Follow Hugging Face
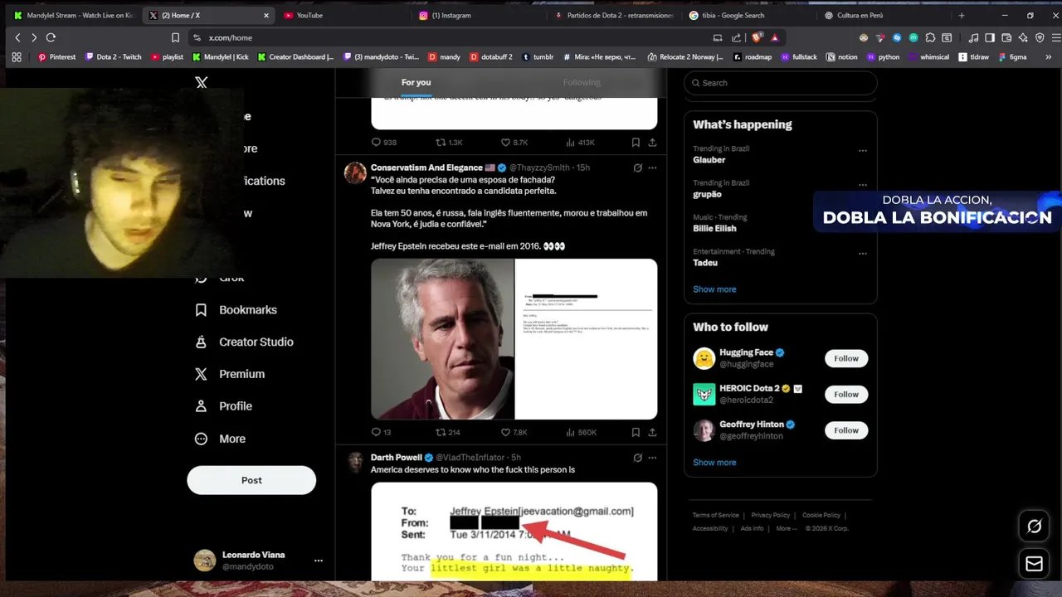1062x597 pixels. point(846,358)
